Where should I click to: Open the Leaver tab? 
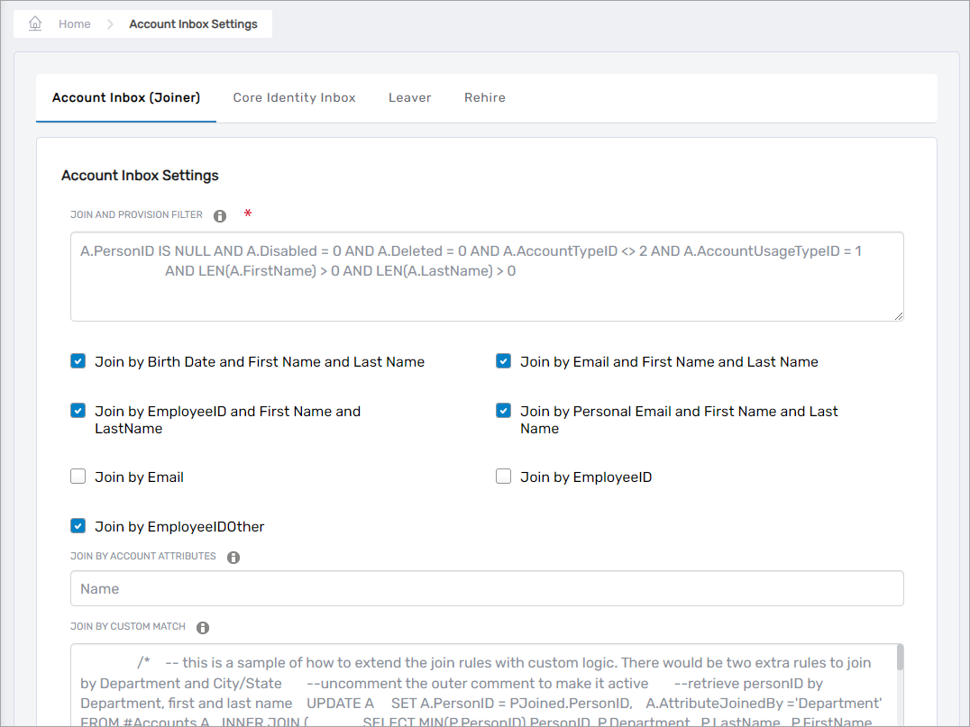[x=409, y=97]
